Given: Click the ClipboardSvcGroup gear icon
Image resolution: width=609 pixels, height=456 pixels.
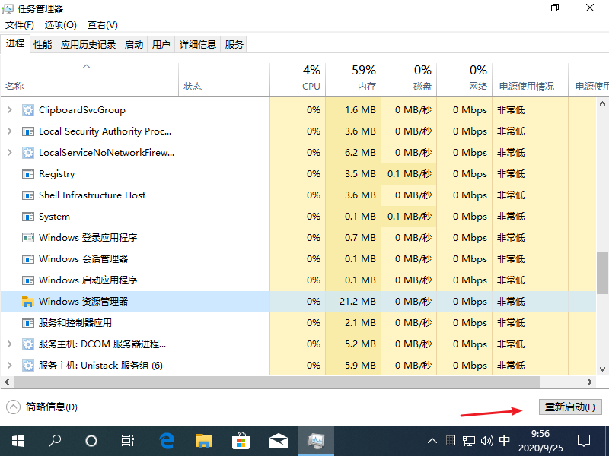Looking at the screenshot, I should point(28,110).
